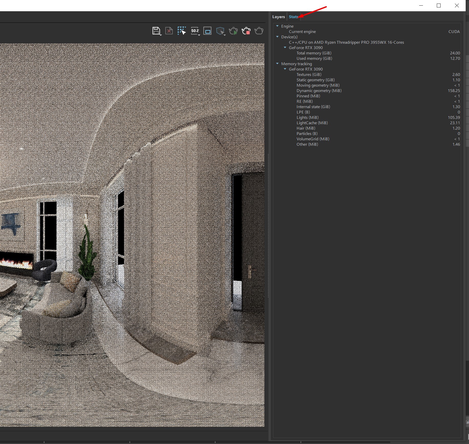Click the dotted panel splitter handle

(268, 226)
